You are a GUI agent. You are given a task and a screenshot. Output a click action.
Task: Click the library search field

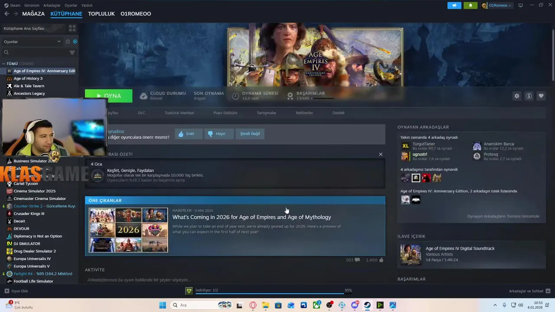coord(35,52)
